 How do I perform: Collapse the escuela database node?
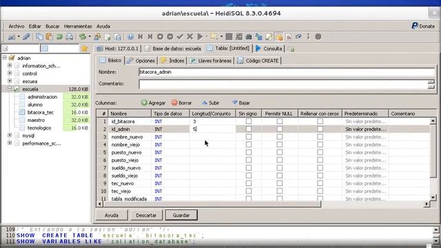tap(10, 89)
